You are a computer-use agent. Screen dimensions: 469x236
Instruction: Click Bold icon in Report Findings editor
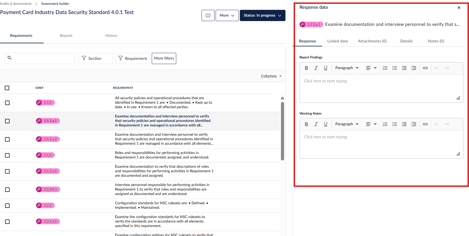click(306, 68)
